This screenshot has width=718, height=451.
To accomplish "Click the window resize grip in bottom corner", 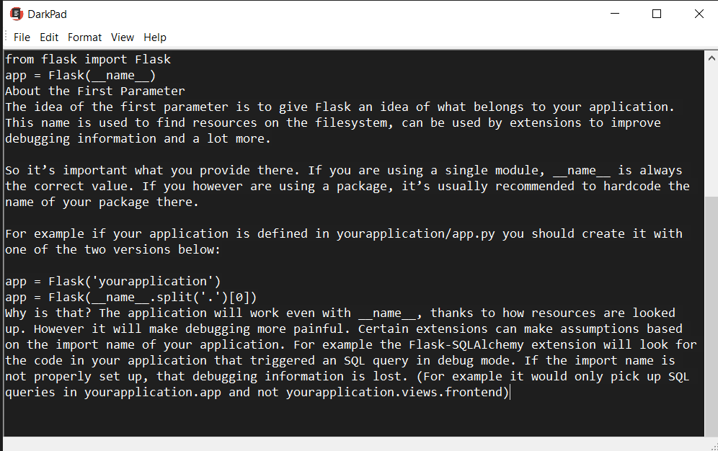I will [714, 447].
